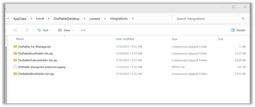
Task: Go to the current breadcrumb folder
Action: [95, 19]
